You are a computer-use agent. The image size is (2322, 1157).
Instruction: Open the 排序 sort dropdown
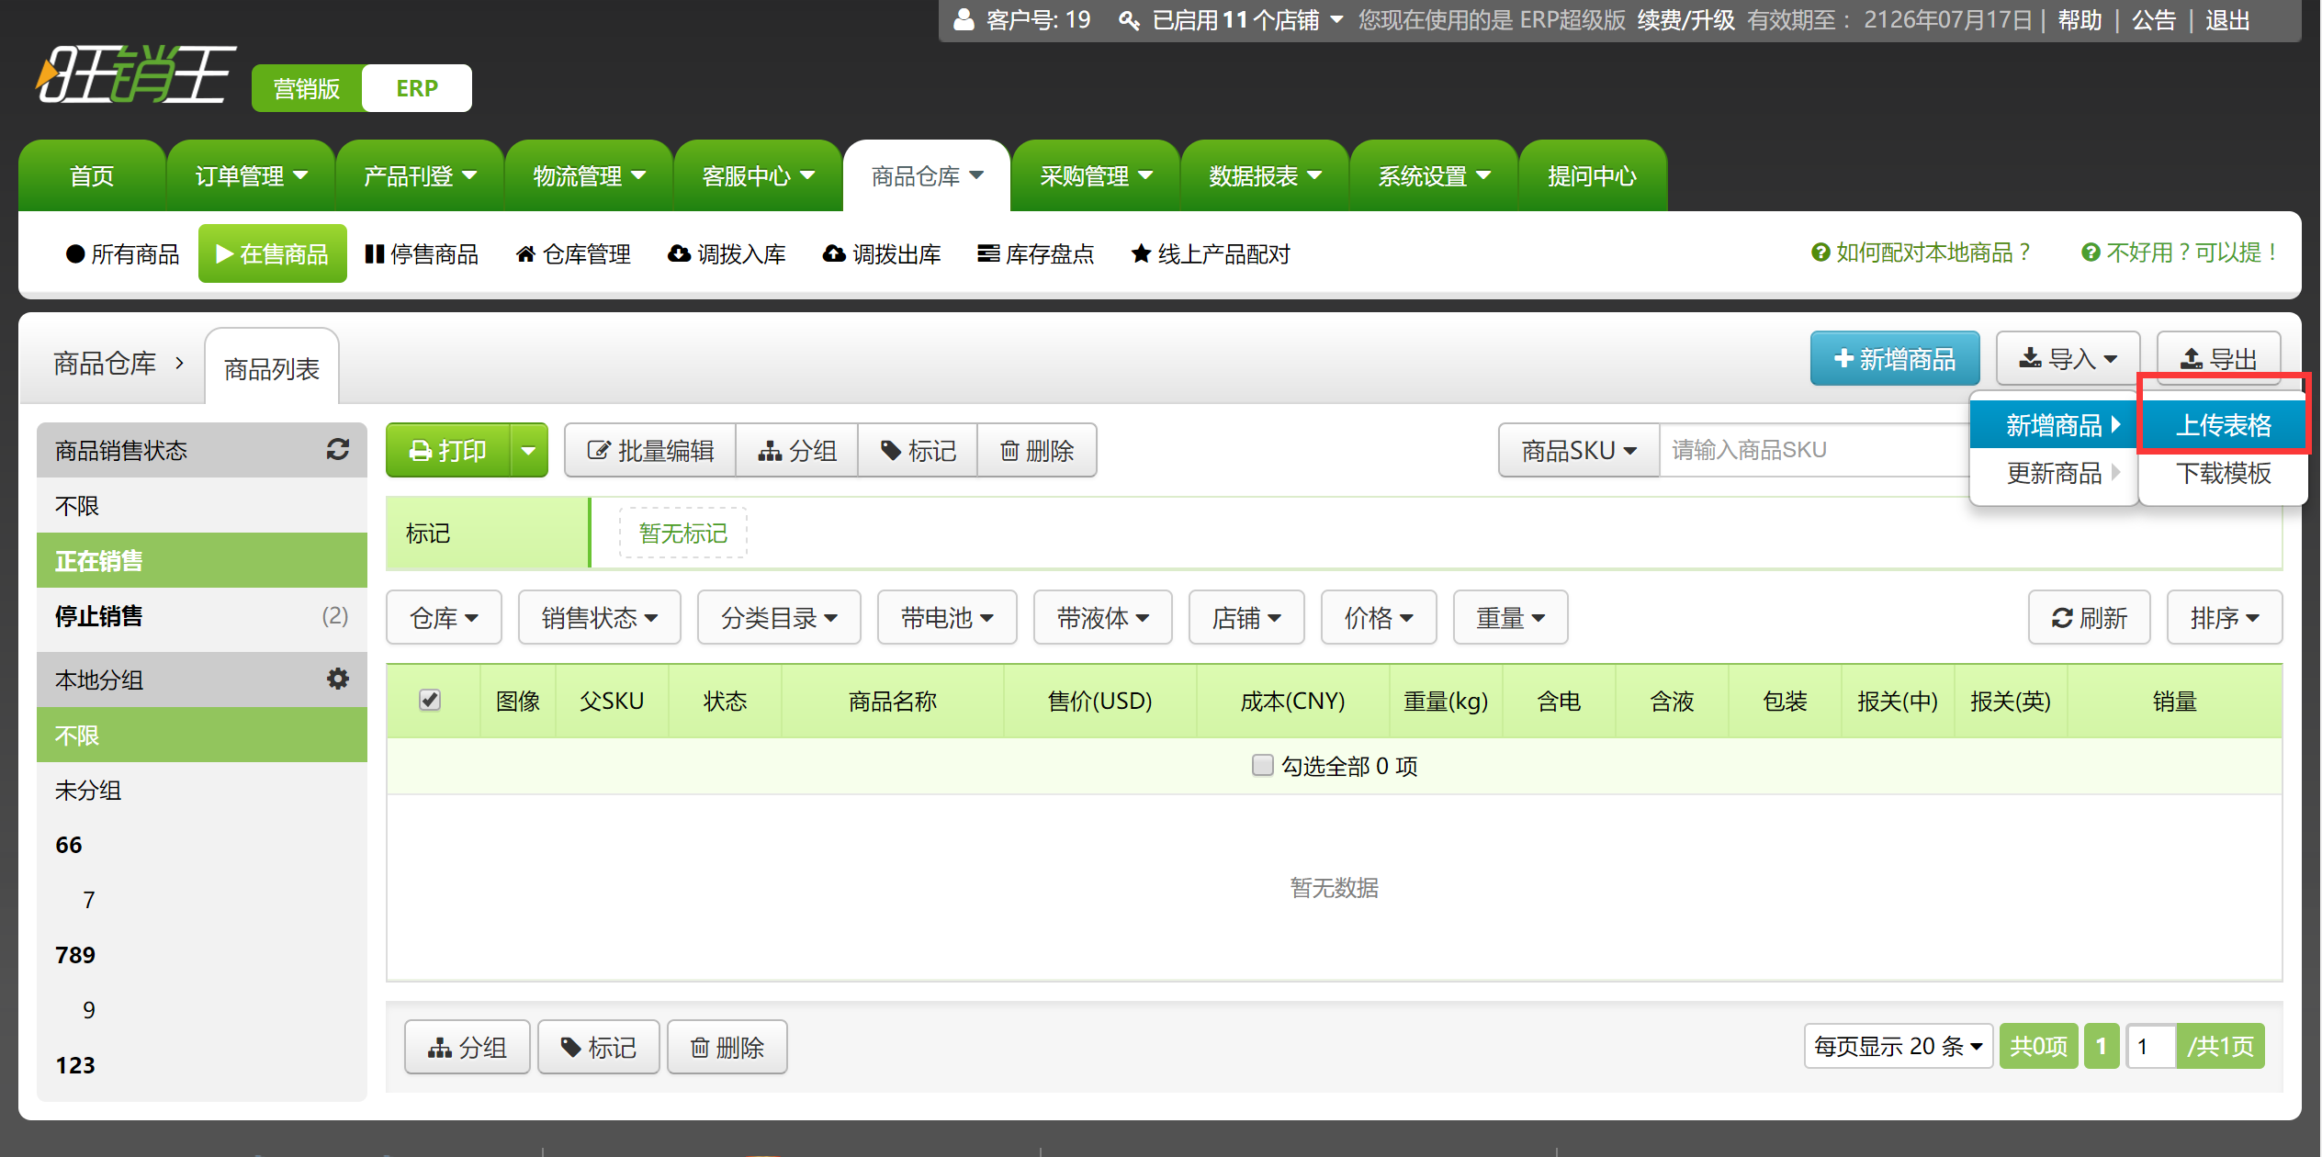point(2224,618)
